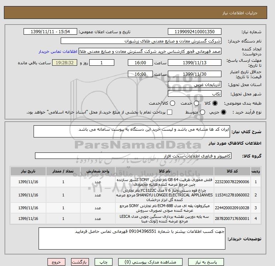
Task: Click the شماره نیاز field 1199092410001350
Action: point(195,31)
